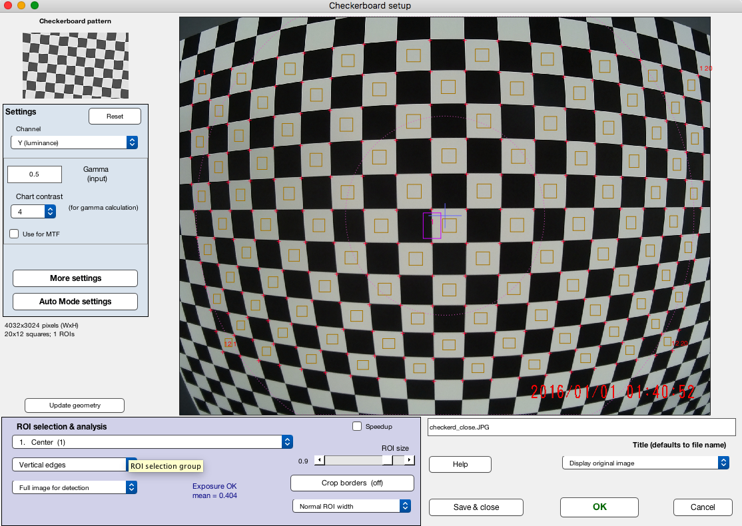
Task: Open the Display original image dropdown
Action: pos(645,463)
